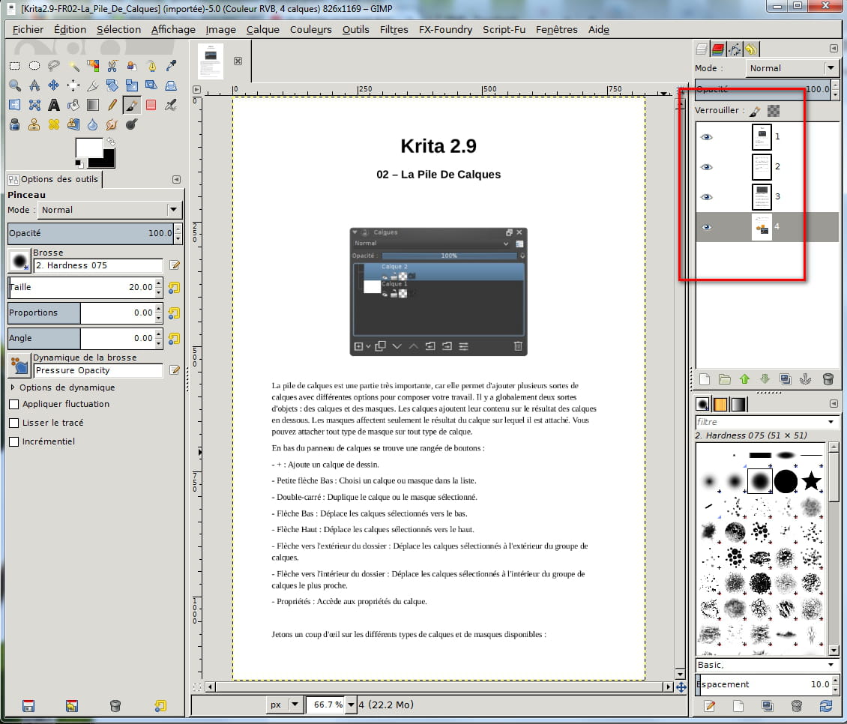Open the FX-Foundry menu
Screen dimensions: 847x724
click(x=445, y=30)
